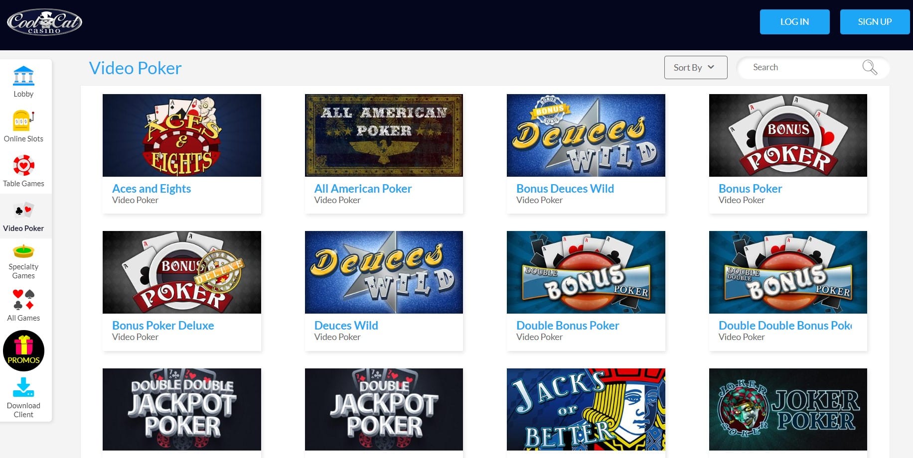Open the Lobby icon in sidebar
The width and height of the screenshot is (913, 458).
click(23, 76)
